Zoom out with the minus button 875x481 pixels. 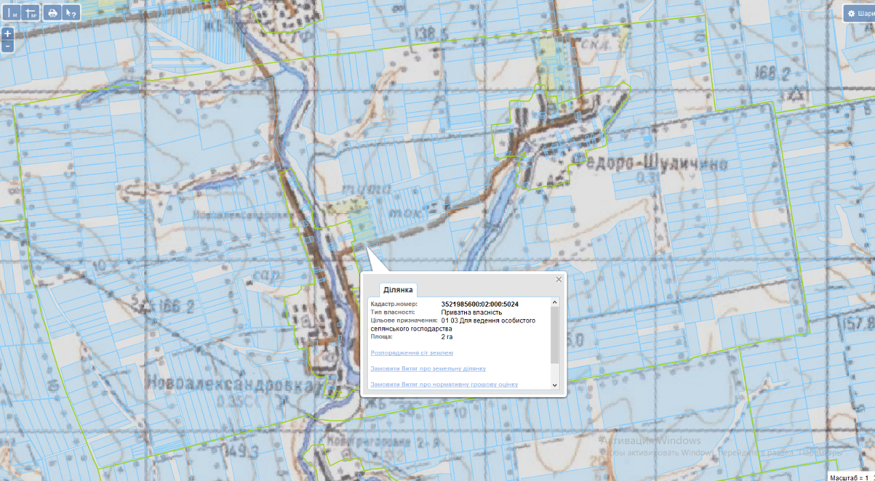8,46
